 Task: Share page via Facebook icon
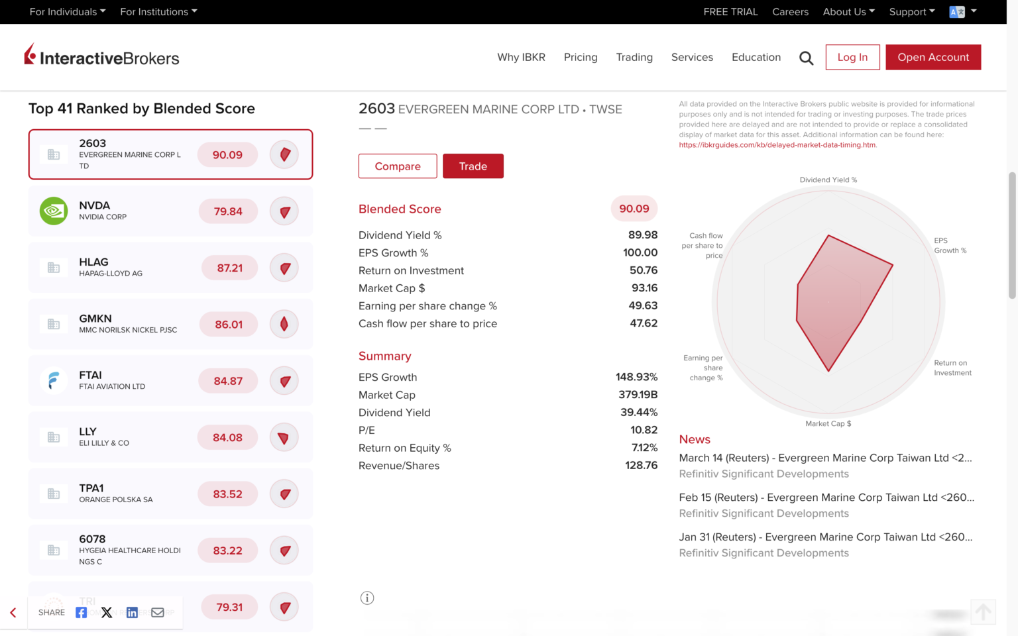click(81, 612)
